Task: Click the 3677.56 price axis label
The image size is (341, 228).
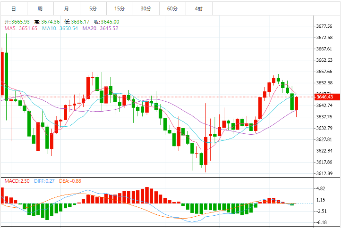Action: [x=324, y=26]
